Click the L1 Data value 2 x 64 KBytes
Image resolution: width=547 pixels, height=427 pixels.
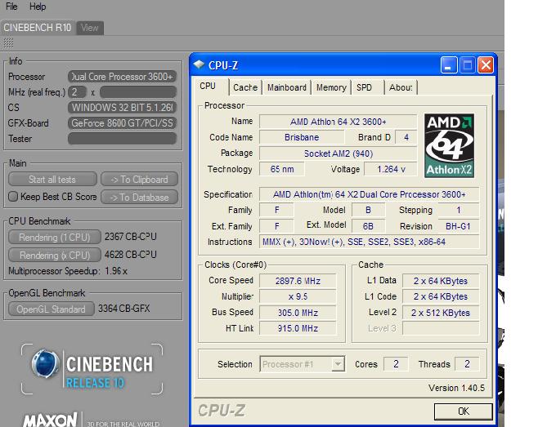point(441,281)
